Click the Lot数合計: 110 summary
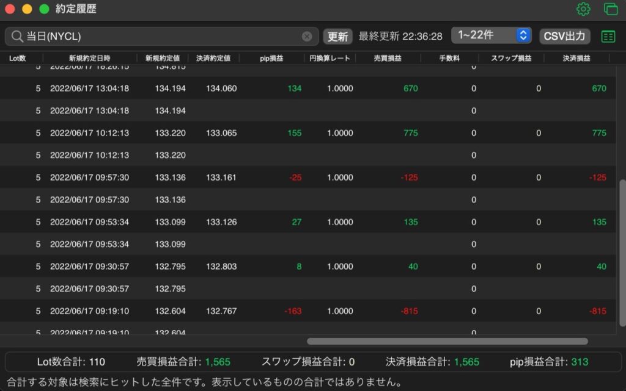This screenshot has height=391, width=626. 71,362
